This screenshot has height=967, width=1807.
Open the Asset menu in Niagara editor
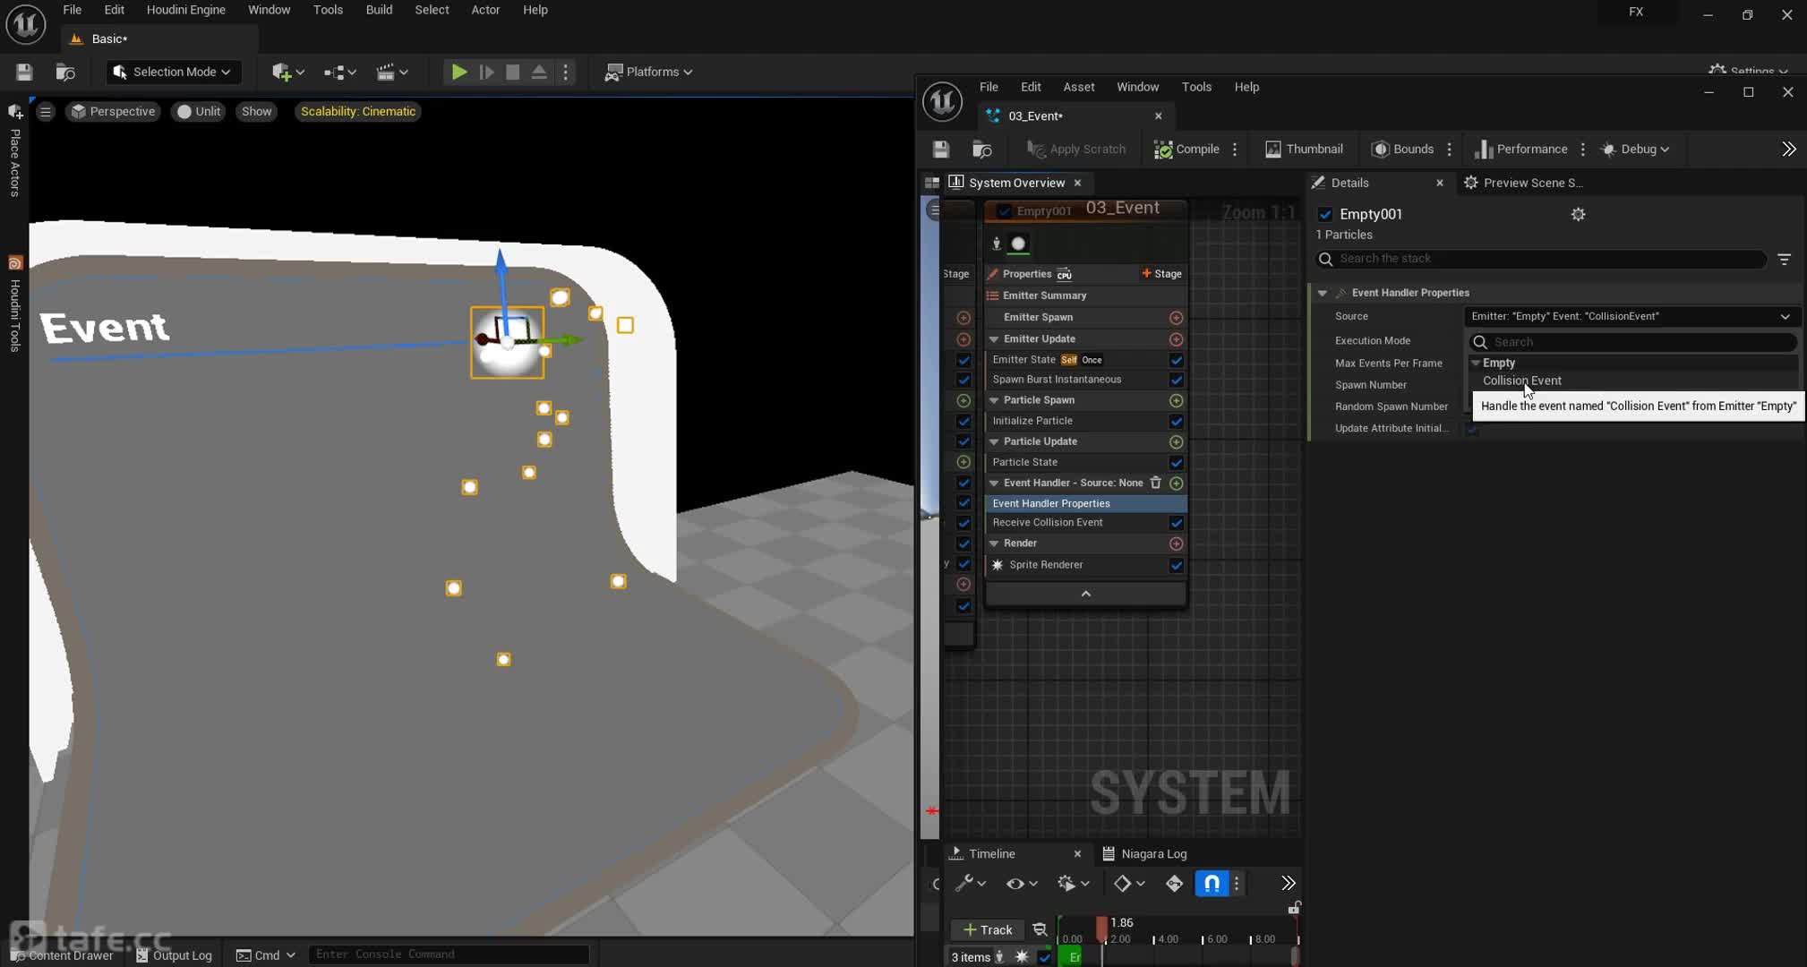(1078, 87)
